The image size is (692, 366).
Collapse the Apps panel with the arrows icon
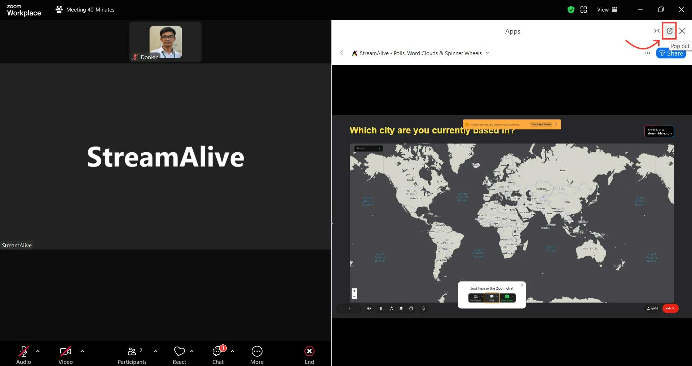point(657,31)
